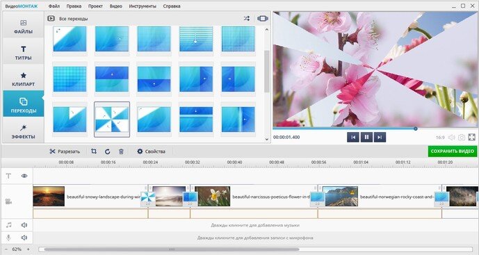Click the text track T icon
The image size is (479, 255).
[8, 176]
